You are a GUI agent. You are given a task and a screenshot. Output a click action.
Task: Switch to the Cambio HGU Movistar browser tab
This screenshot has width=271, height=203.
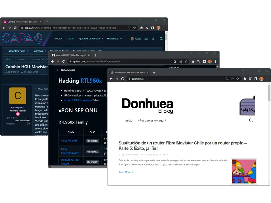click(x=22, y=22)
